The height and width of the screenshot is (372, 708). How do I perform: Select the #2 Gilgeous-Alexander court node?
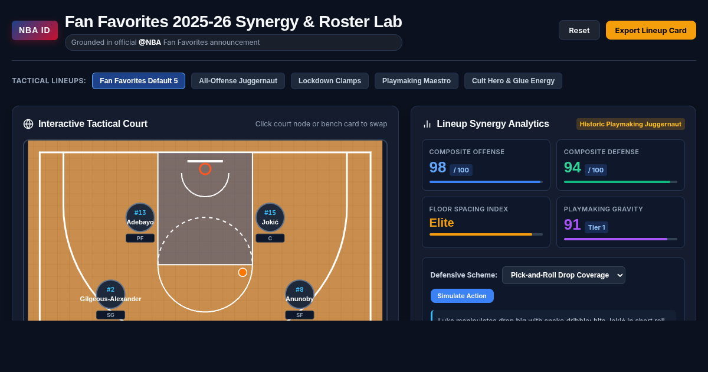pyautogui.click(x=111, y=294)
